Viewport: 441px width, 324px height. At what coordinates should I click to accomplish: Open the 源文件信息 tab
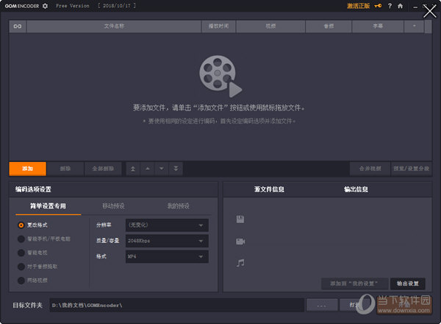[269, 189]
